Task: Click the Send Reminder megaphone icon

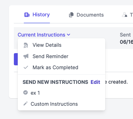Action: [26, 56]
